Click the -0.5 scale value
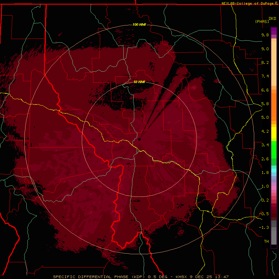Screen dimensions: 279x279 pyautogui.click(x=264, y=214)
